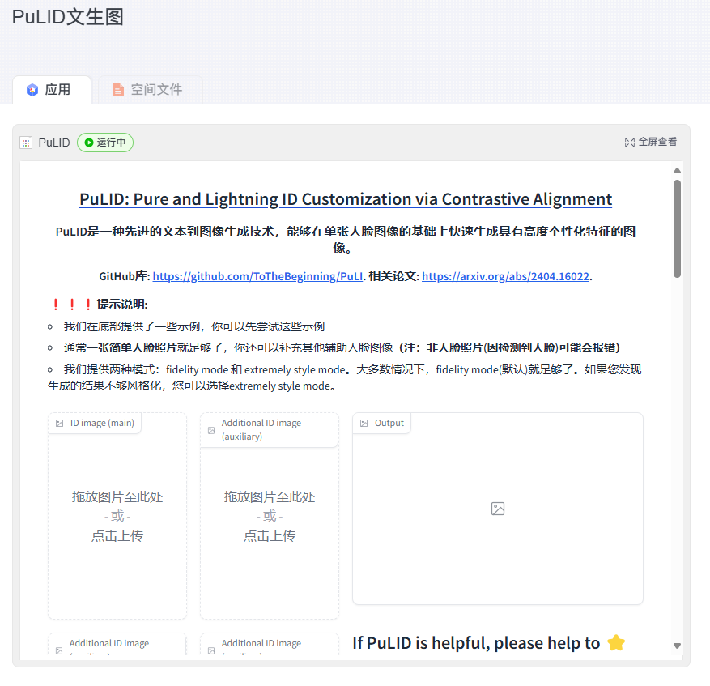The height and width of the screenshot is (686, 710).
Task: Switch to the 应用 tab
Action: coord(52,90)
